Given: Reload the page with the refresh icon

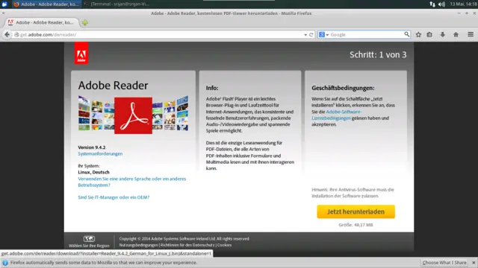Looking at the screenshot, I should 311,35.
